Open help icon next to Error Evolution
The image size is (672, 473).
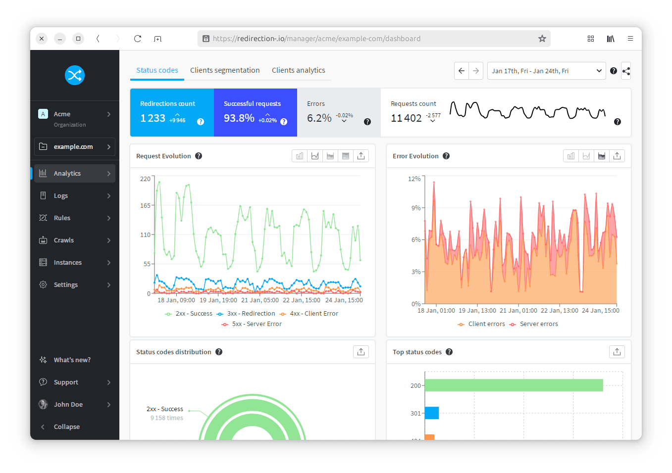(x=446, y=156)
